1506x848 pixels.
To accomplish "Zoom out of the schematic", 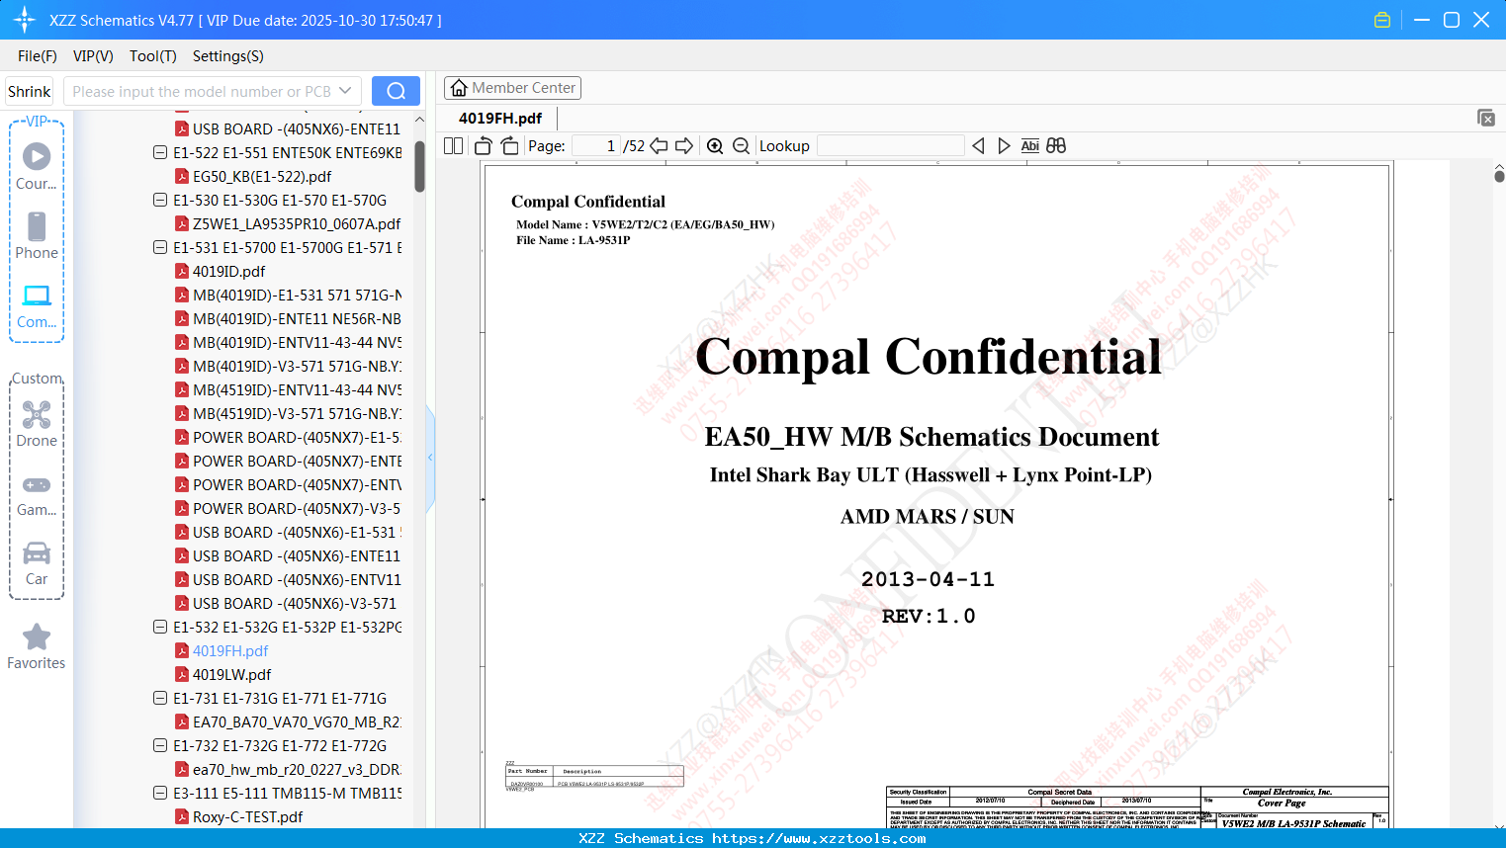I will 741,145.
